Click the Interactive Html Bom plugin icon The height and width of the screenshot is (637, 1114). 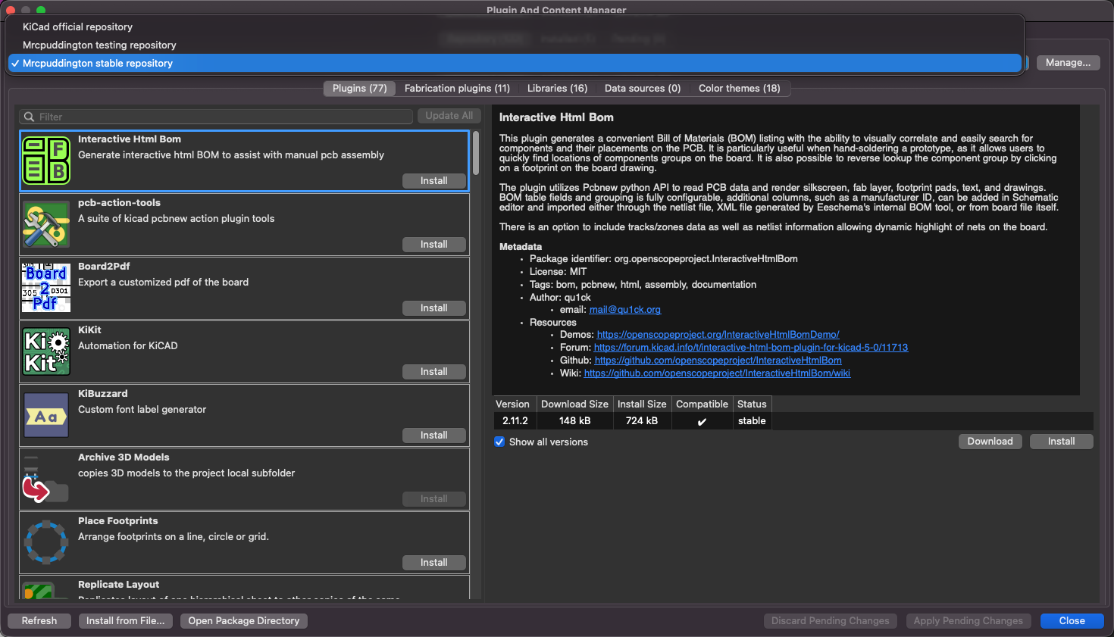pos(46,161)
